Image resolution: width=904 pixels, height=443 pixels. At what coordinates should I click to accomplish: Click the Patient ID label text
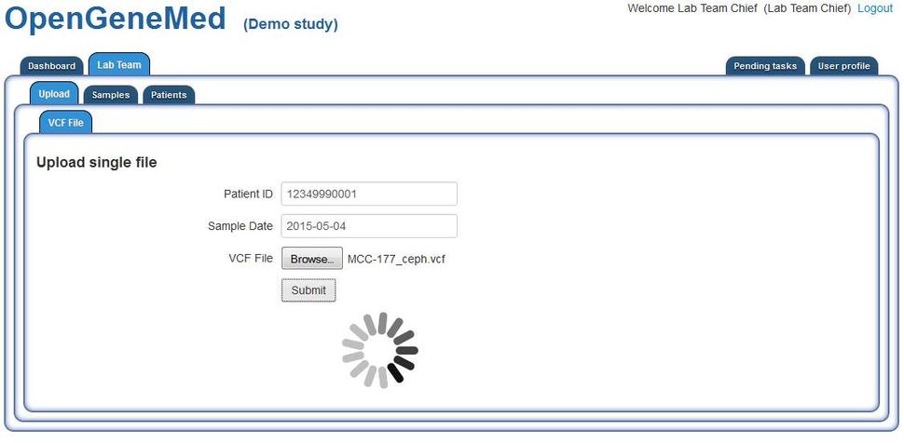point(248,194)
